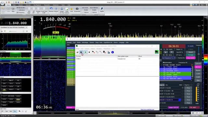Open the Expédition DX menu in the JTDX window
The width and height of the screenshot is (208, 117).
click(x=108, y=43)
